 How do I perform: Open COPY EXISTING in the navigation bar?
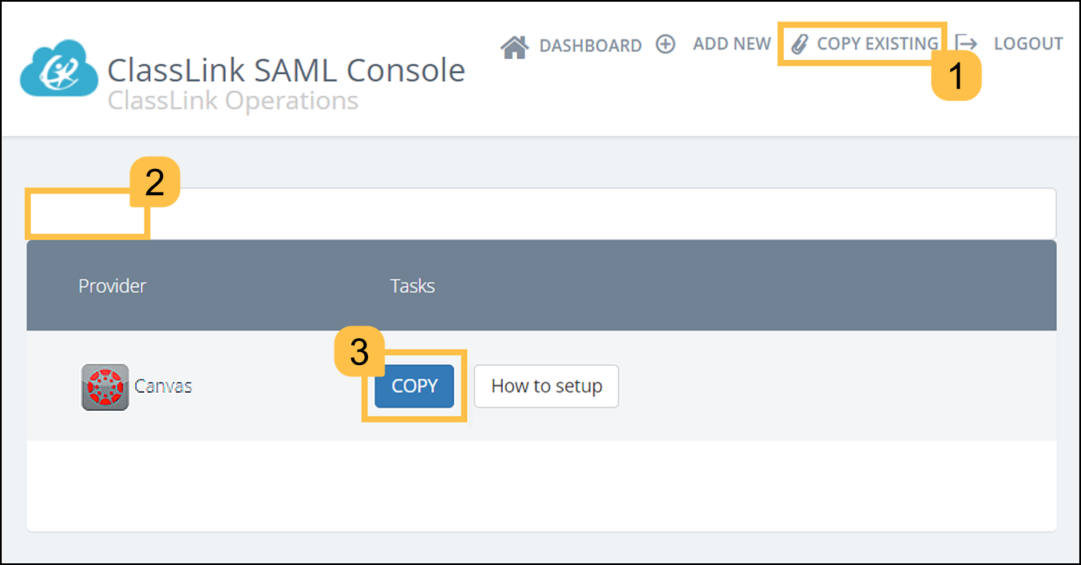pos(878,43)
